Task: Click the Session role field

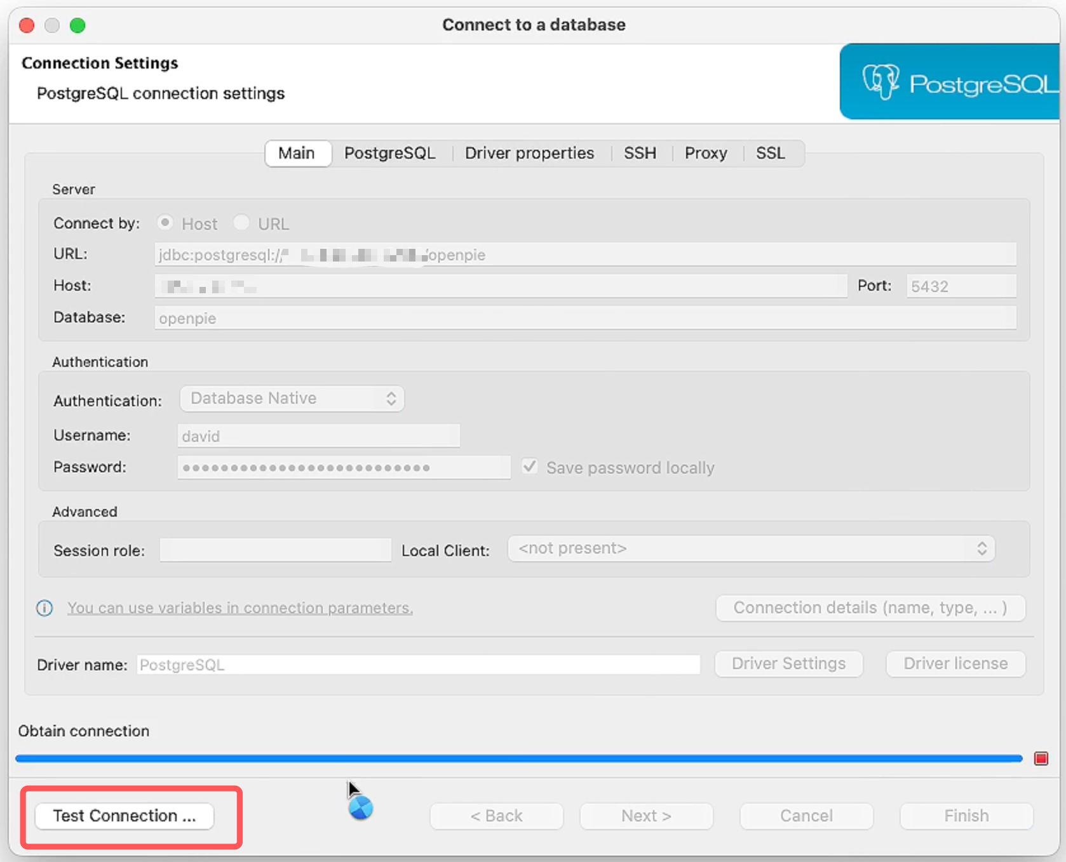Action: point(275,550)
